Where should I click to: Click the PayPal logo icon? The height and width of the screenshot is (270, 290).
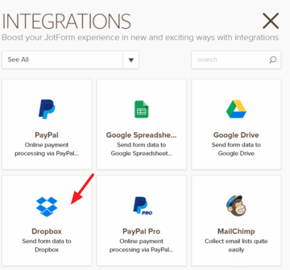click(x=47, y=109)
